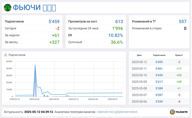The height and width of the screenshot is (118, 192).
Task: Click the +29 growth value
Action: [179, 82]
